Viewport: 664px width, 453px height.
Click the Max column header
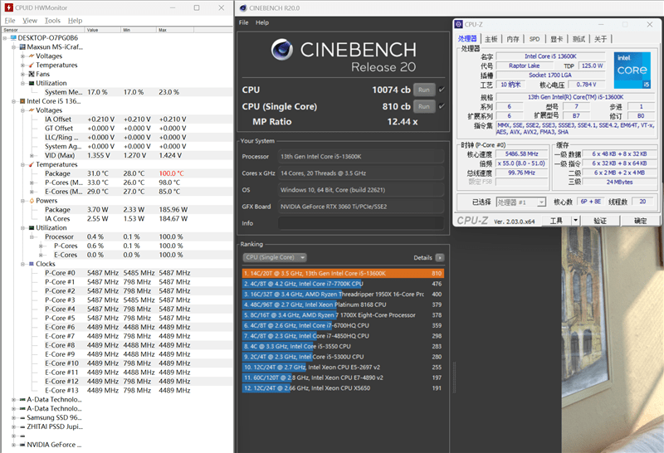[175, 30]
